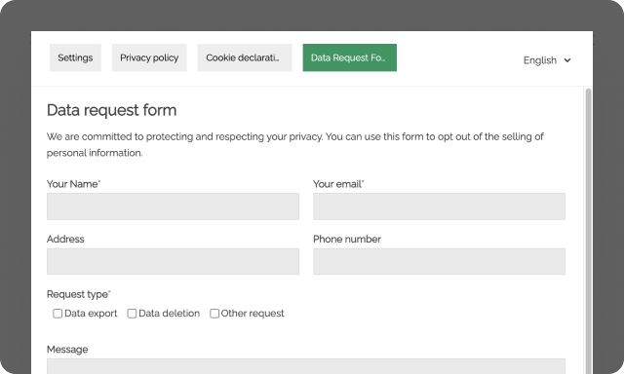
Task: Click the 'Request type' label
Action: coord(79,294)
